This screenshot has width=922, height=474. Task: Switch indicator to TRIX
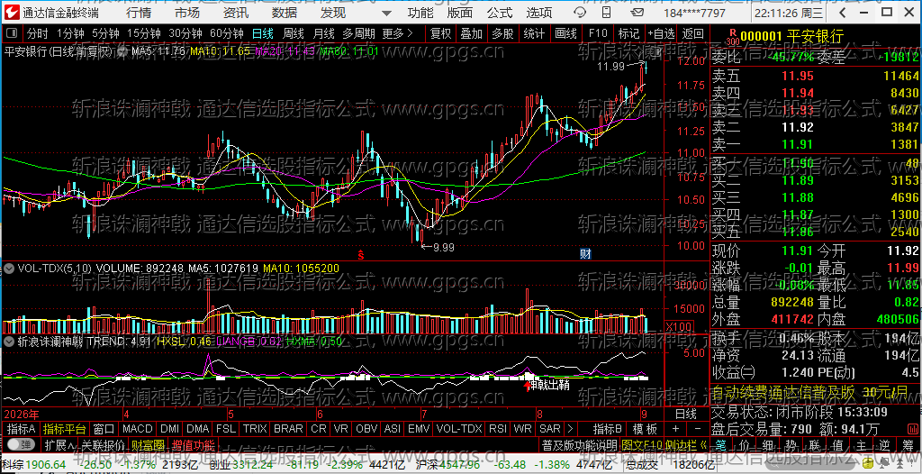[x=255, y=429]
